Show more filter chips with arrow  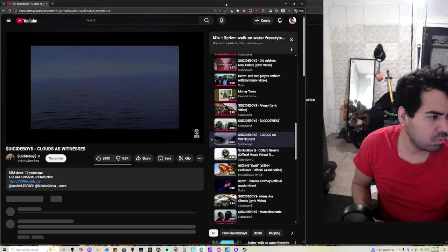click(292, 233)
